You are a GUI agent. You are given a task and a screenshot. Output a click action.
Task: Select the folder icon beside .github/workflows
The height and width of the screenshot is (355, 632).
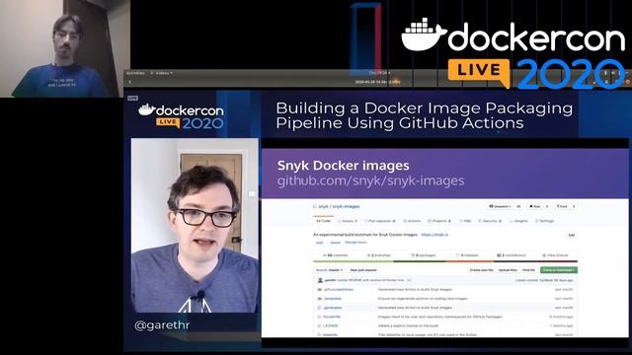[x=320, y=289]
